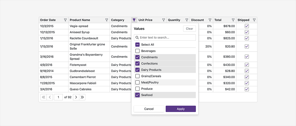This screenshot has height=126, width=296.
Task: Uncheck the Seafood filter checkbox
Action: pyautogui.click(x=137, y=95)
